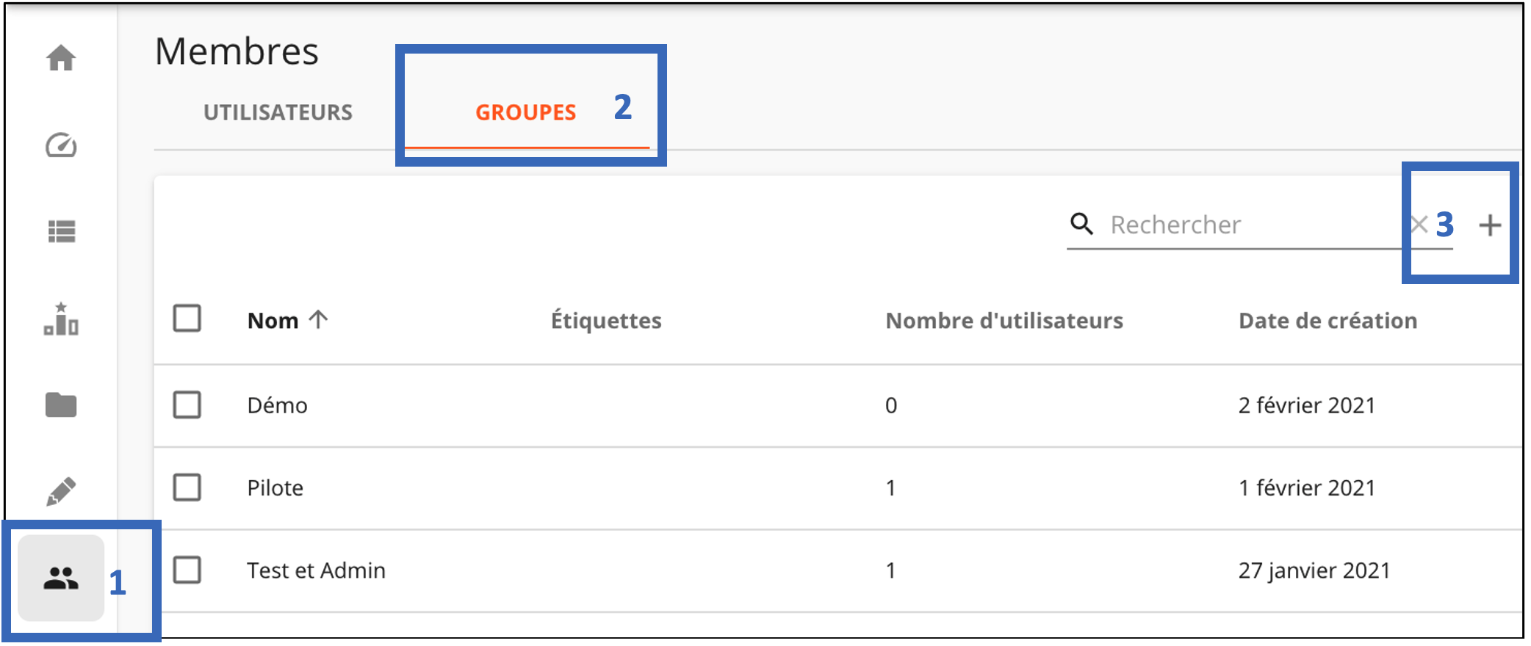Sort by Nom column arrow
Screen dimensions: 1531x646
[x=318, y=319]
